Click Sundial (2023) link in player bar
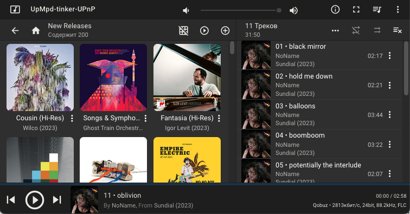The width and height of the screenshot is (410, 214). [174, 206]
